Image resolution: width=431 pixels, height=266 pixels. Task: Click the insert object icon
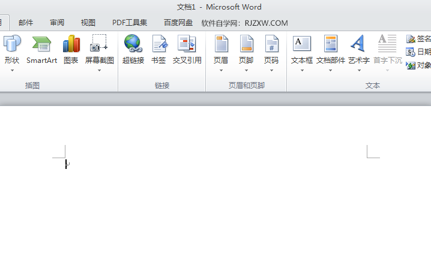(411, 65)
